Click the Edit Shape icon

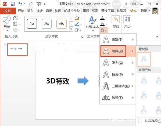[15, 18]
